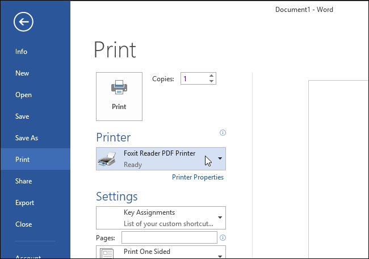Decrease copies with the down arrow
The image size is (369, 259).
211,81
